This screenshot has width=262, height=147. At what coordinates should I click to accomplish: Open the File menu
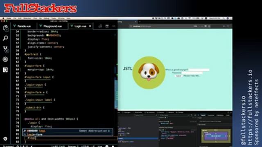tap(15, 18)
